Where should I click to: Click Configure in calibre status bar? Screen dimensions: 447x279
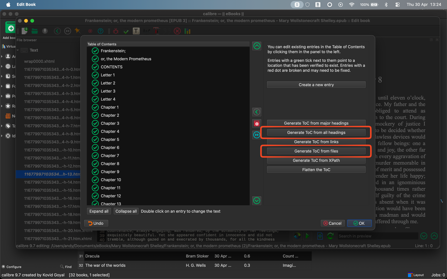12,267
